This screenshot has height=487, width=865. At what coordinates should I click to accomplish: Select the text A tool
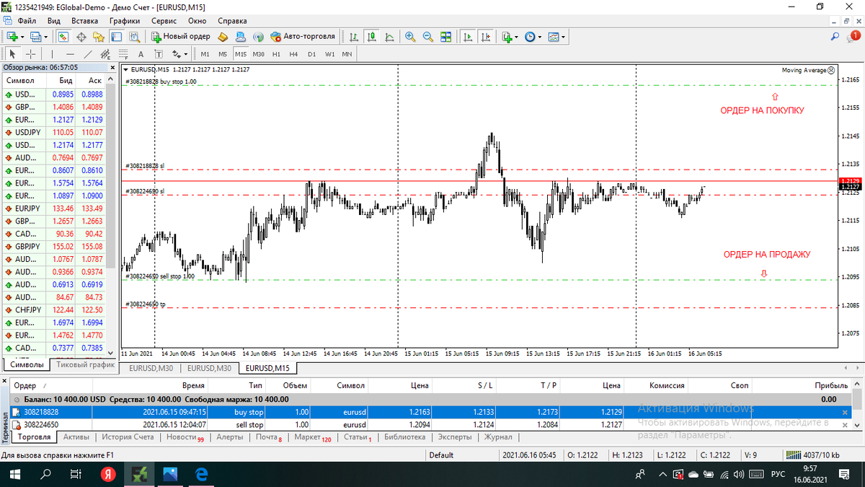pyautogui.click(x=141, y=54)
